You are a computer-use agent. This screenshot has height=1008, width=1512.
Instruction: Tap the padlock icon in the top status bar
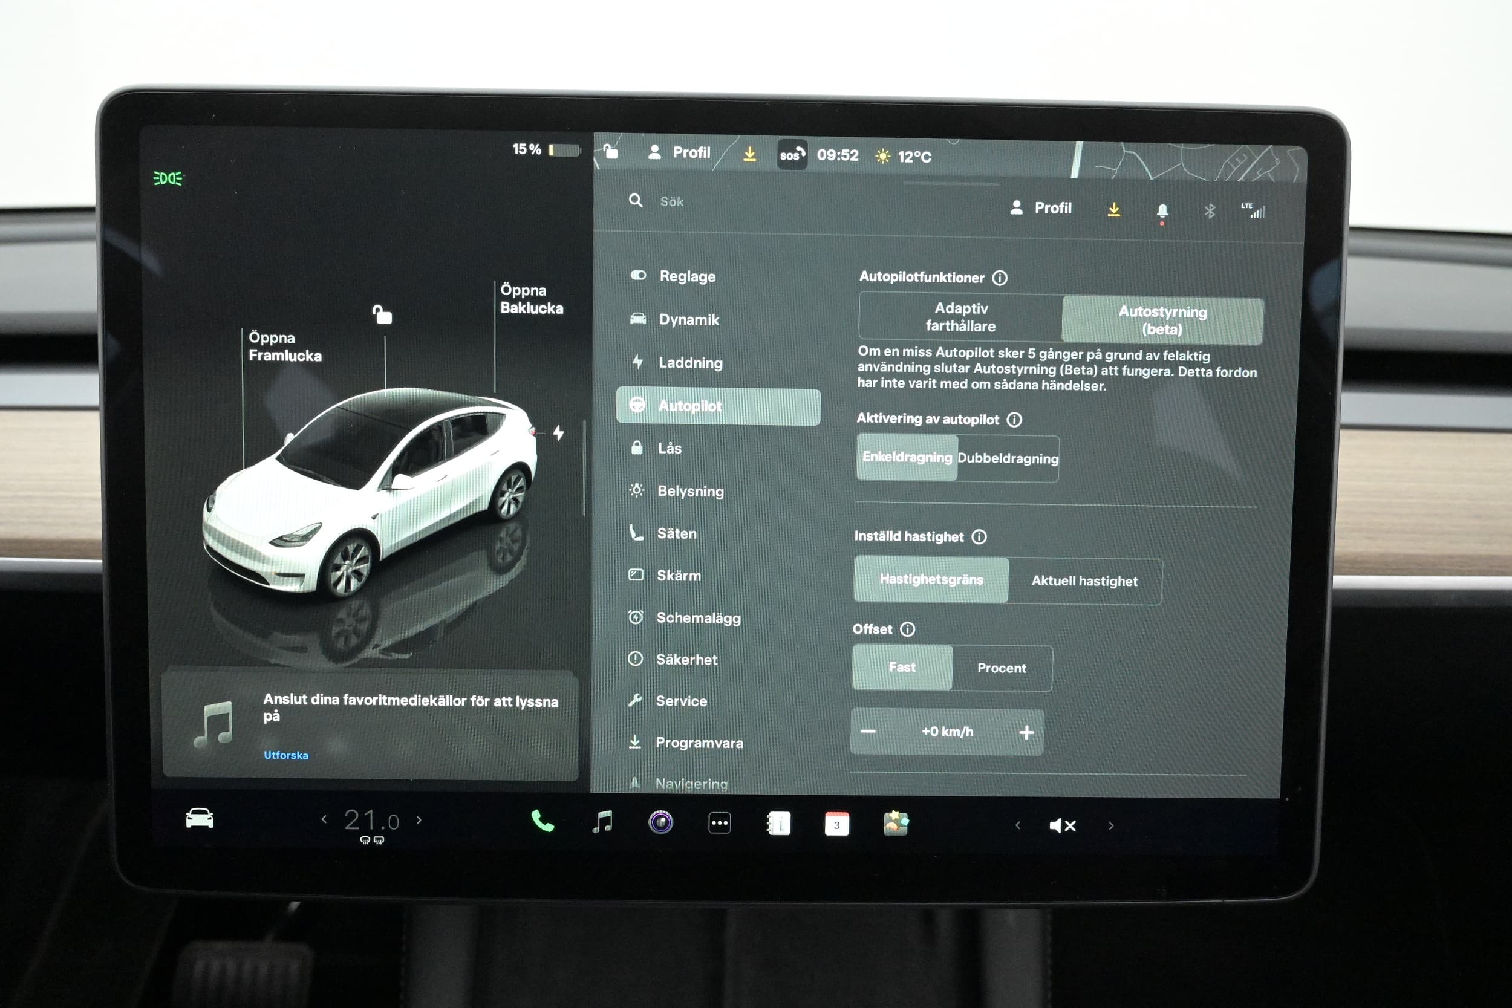[x=610, y=152]
